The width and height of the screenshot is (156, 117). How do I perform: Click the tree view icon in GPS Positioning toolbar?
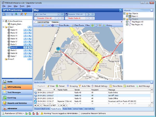pos(12,14)
